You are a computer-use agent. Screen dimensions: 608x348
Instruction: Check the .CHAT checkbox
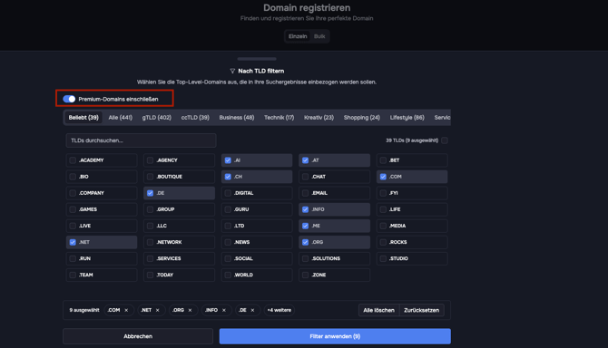[x=306, y=177]
